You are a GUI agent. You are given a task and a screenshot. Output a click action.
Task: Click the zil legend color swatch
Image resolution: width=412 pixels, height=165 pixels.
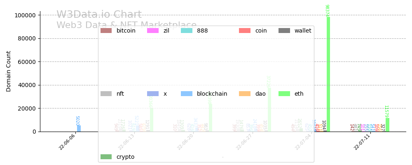pyautogui.click(x=152, y=31)
